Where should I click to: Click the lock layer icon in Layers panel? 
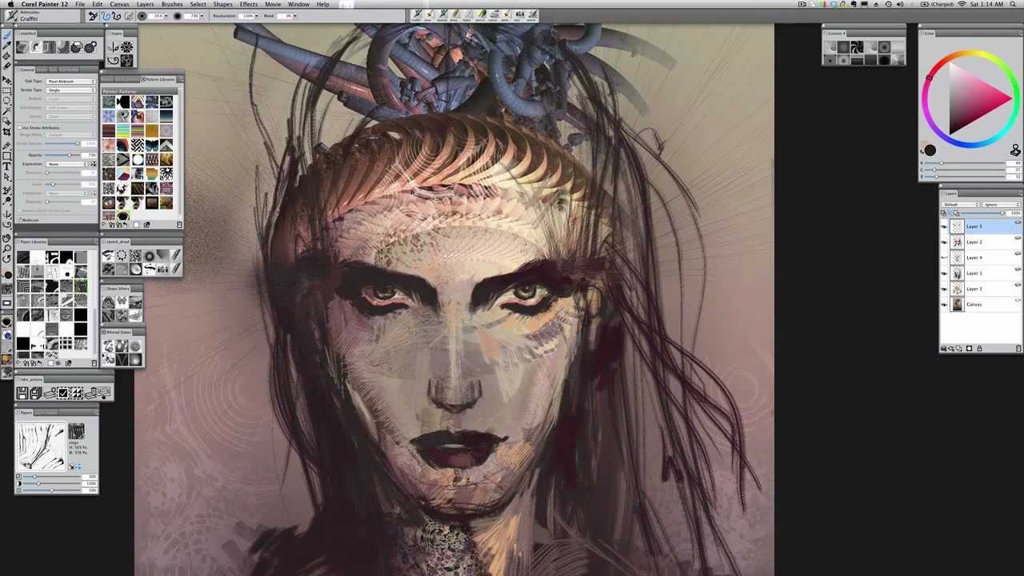[x=979, y=349]
